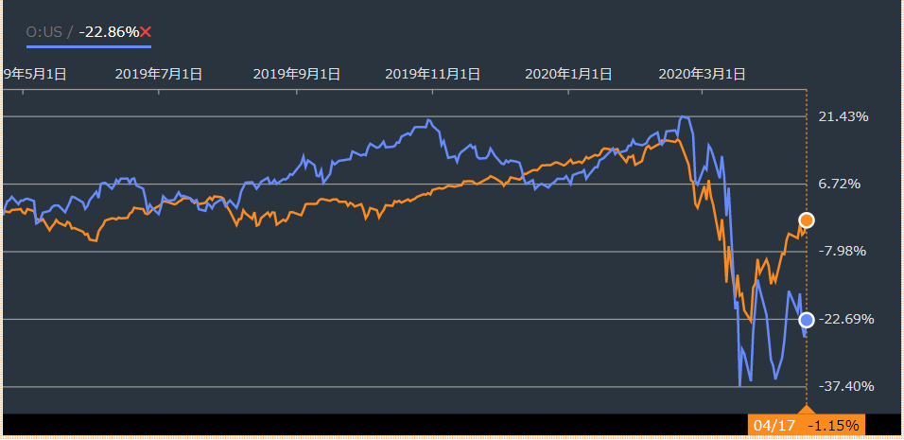Click the orange end-point marker on the chart

[807, 220]
